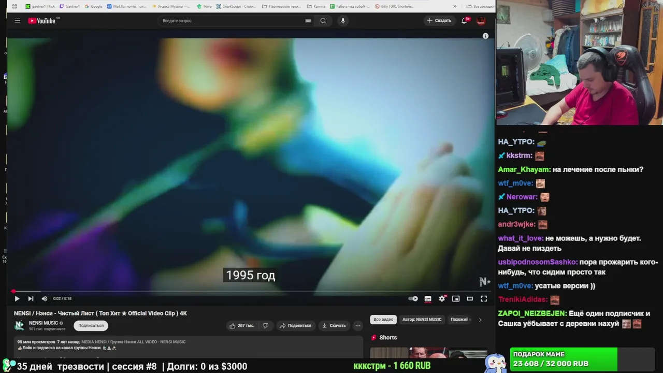Screen dimensions: 663x373
Task: Open the on-screen keyboard in search box
Action: coord(308,21)
